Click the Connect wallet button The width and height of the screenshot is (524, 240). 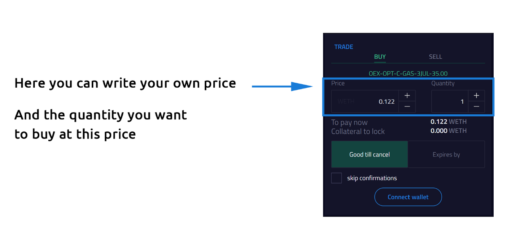[408, 197]
